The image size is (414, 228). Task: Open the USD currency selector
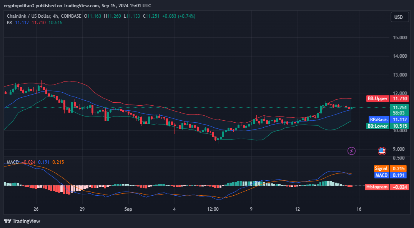(x=399, y=17)
